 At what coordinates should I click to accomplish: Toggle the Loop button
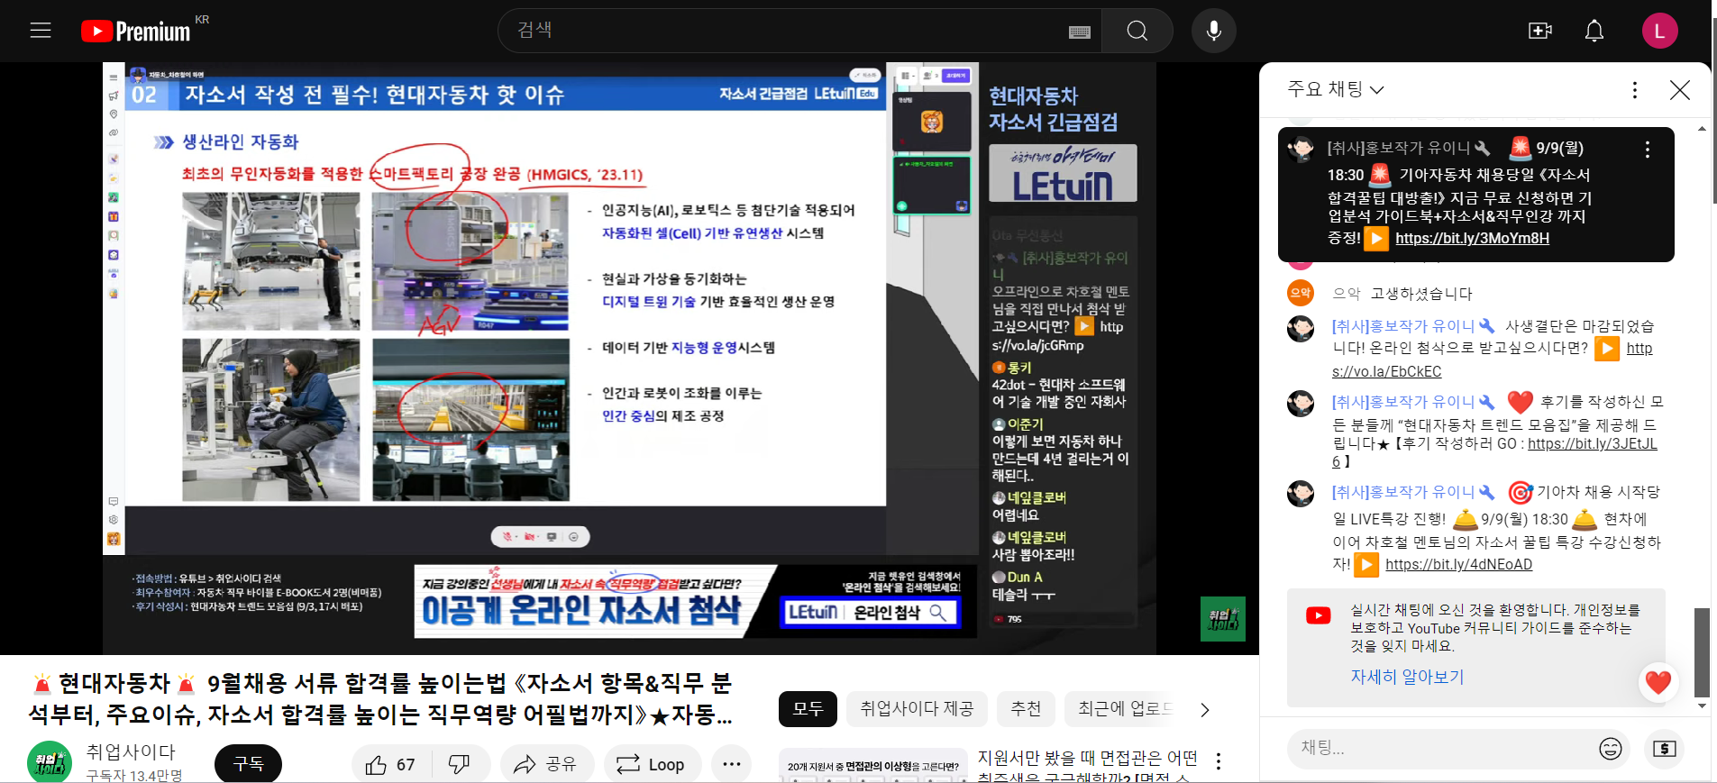pos(651,764)
